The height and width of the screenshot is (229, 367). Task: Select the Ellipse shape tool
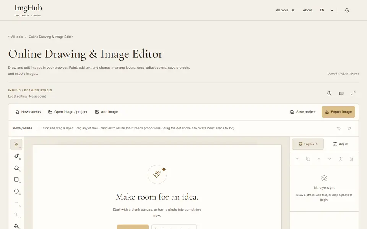(16, 191)
